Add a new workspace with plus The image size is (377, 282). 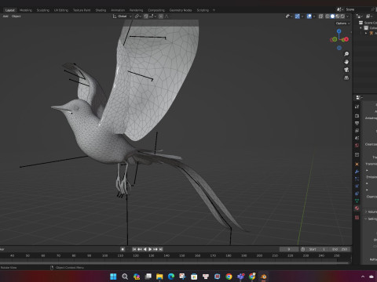click(x=214, y=10)
